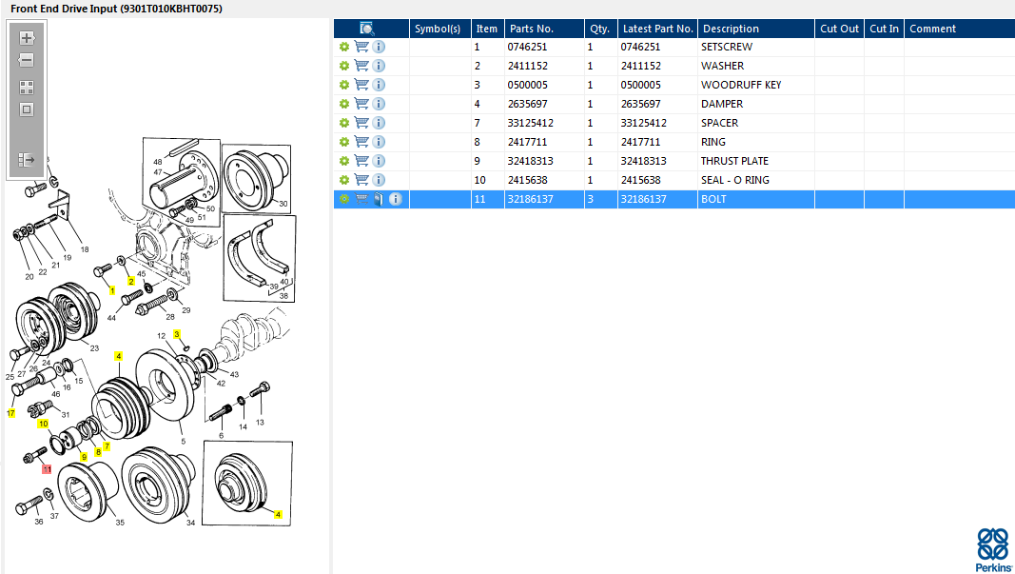
Task: Click yellow callout 8 on the diagram
Action: click(x=98, y=452)
